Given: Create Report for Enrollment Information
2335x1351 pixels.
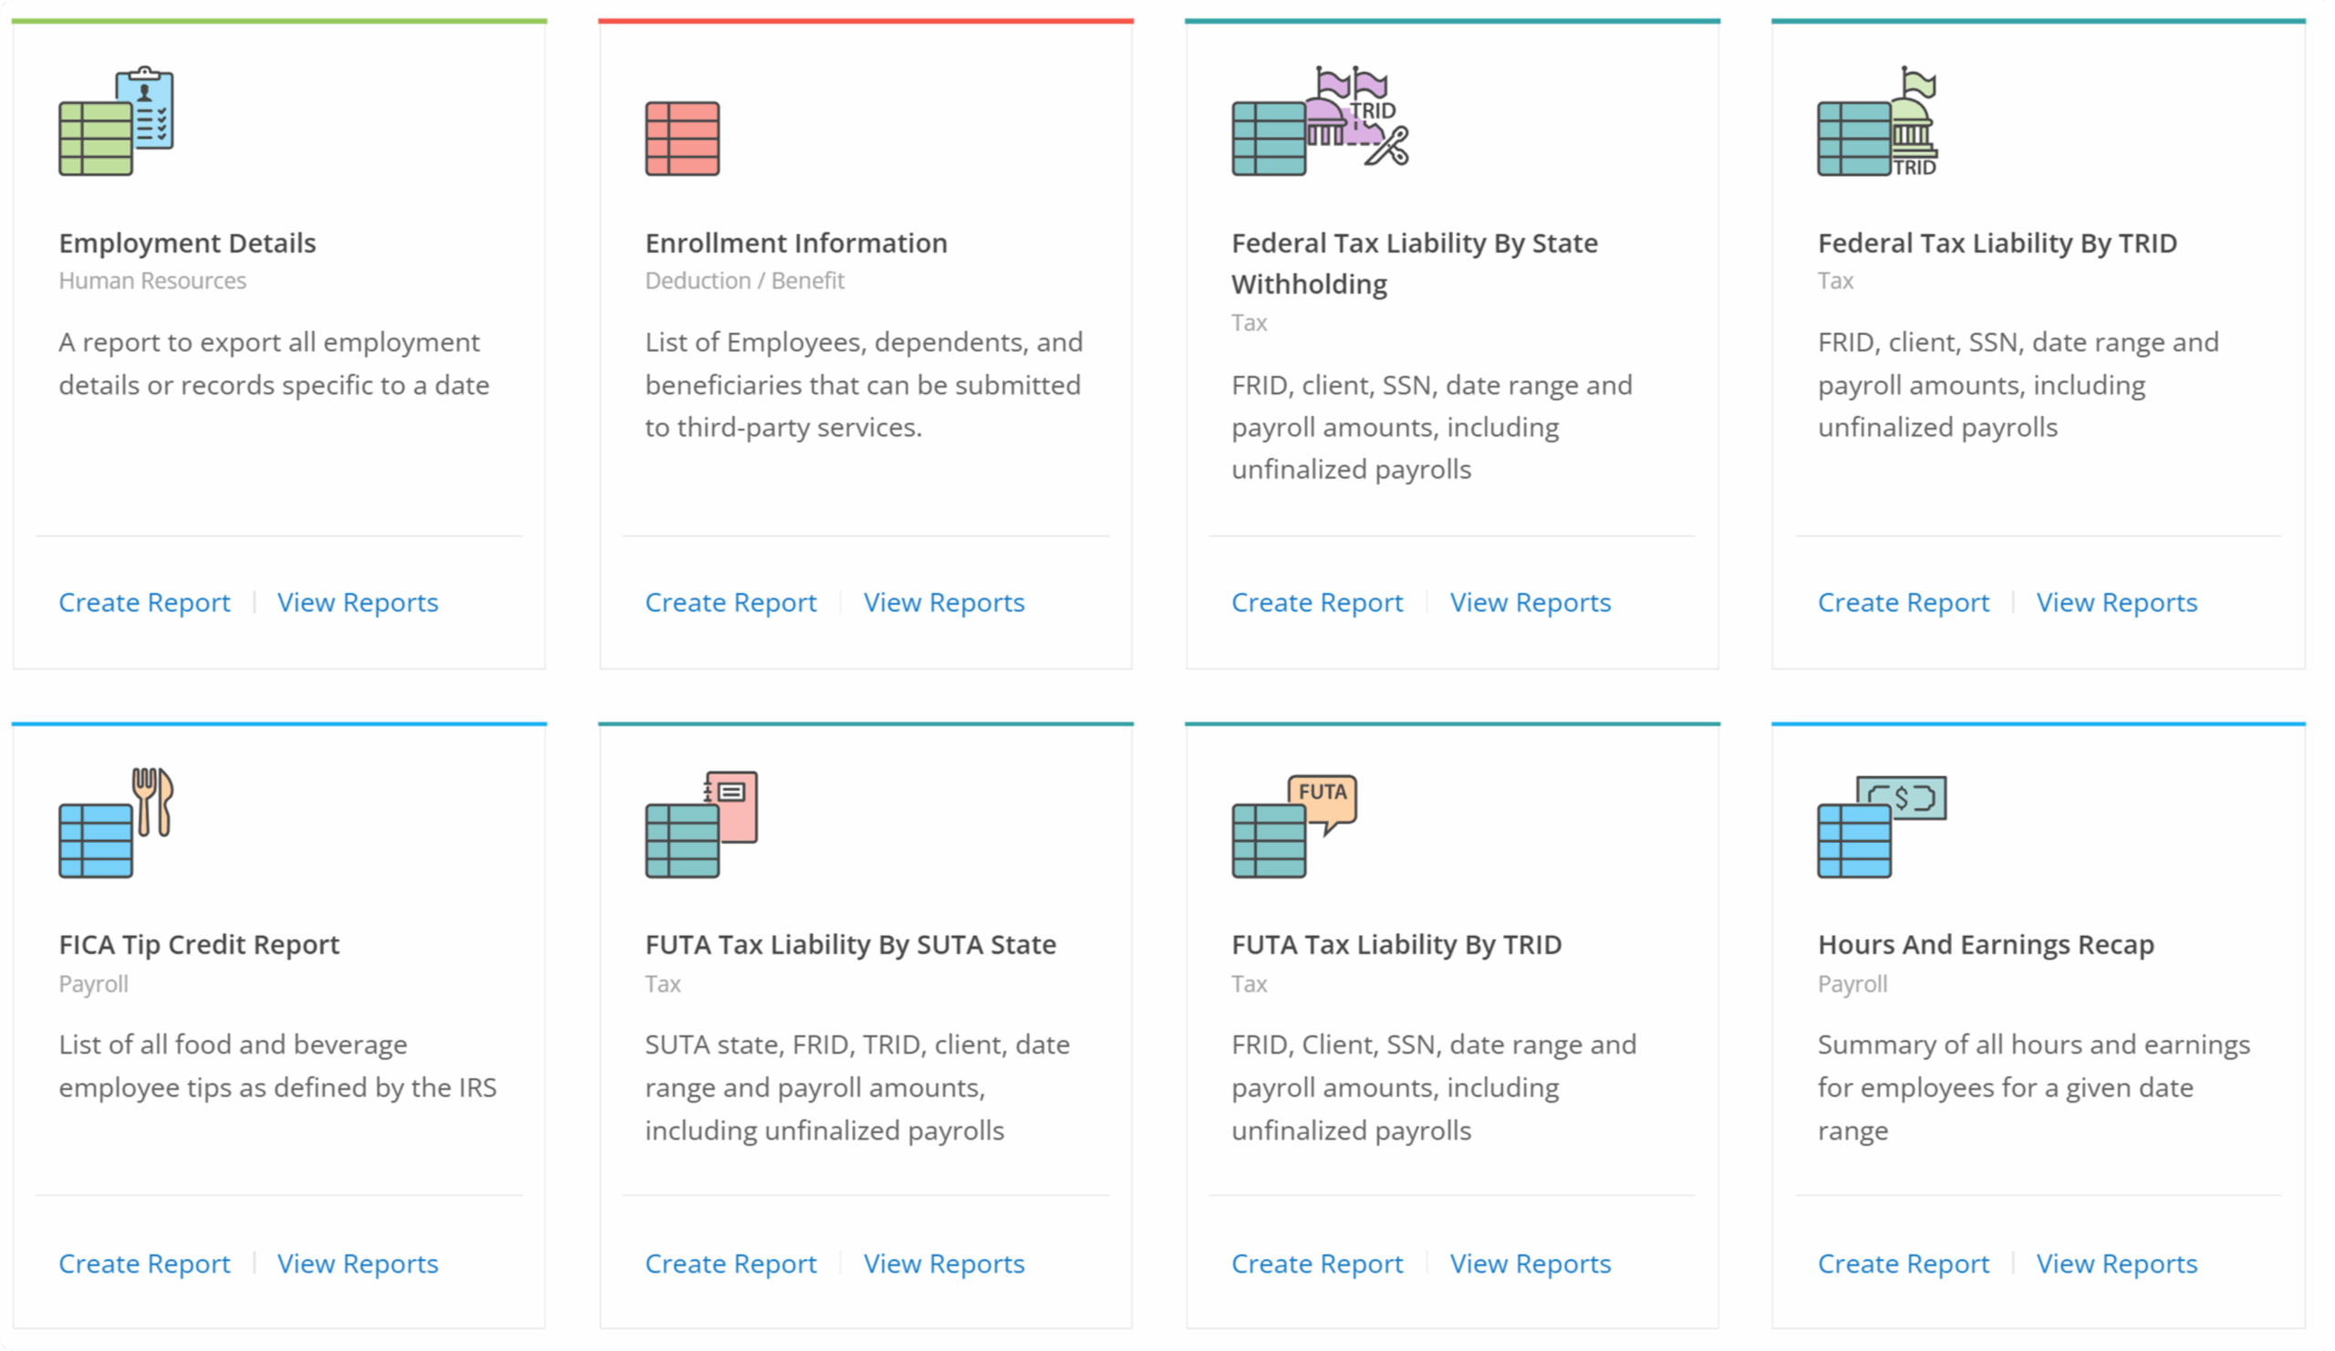Looking at the screenshot, I should tap(731, 602).
